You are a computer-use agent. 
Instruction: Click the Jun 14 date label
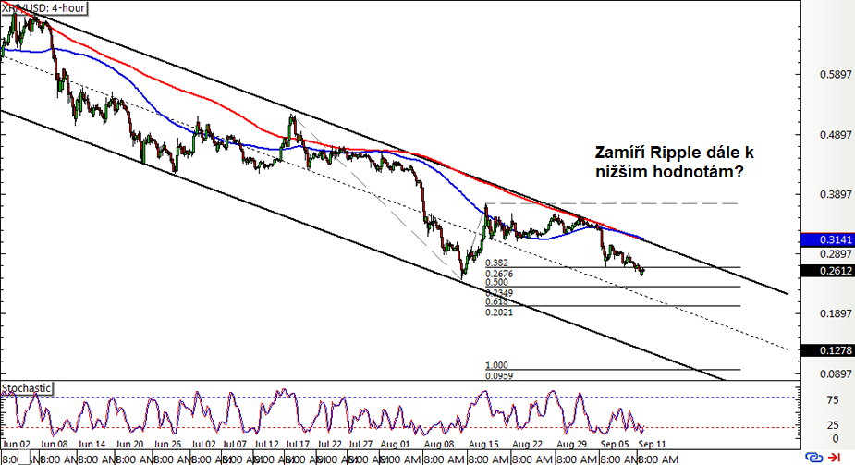click(x=92, y=445)
